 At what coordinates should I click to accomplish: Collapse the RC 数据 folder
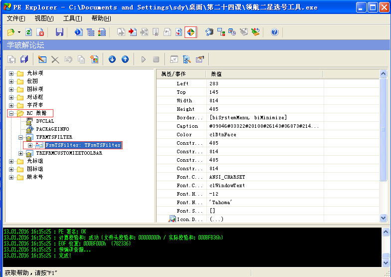(11, 113)
